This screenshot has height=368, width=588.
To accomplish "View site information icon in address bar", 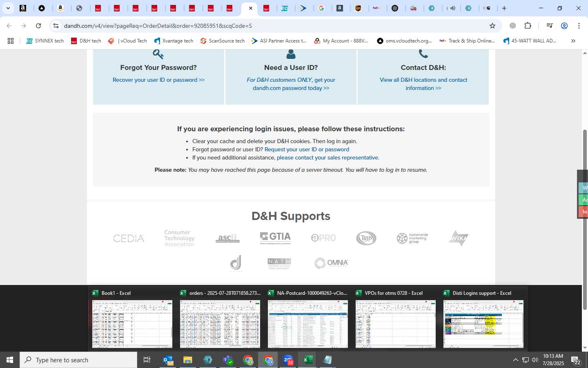I will click(56, 26).
